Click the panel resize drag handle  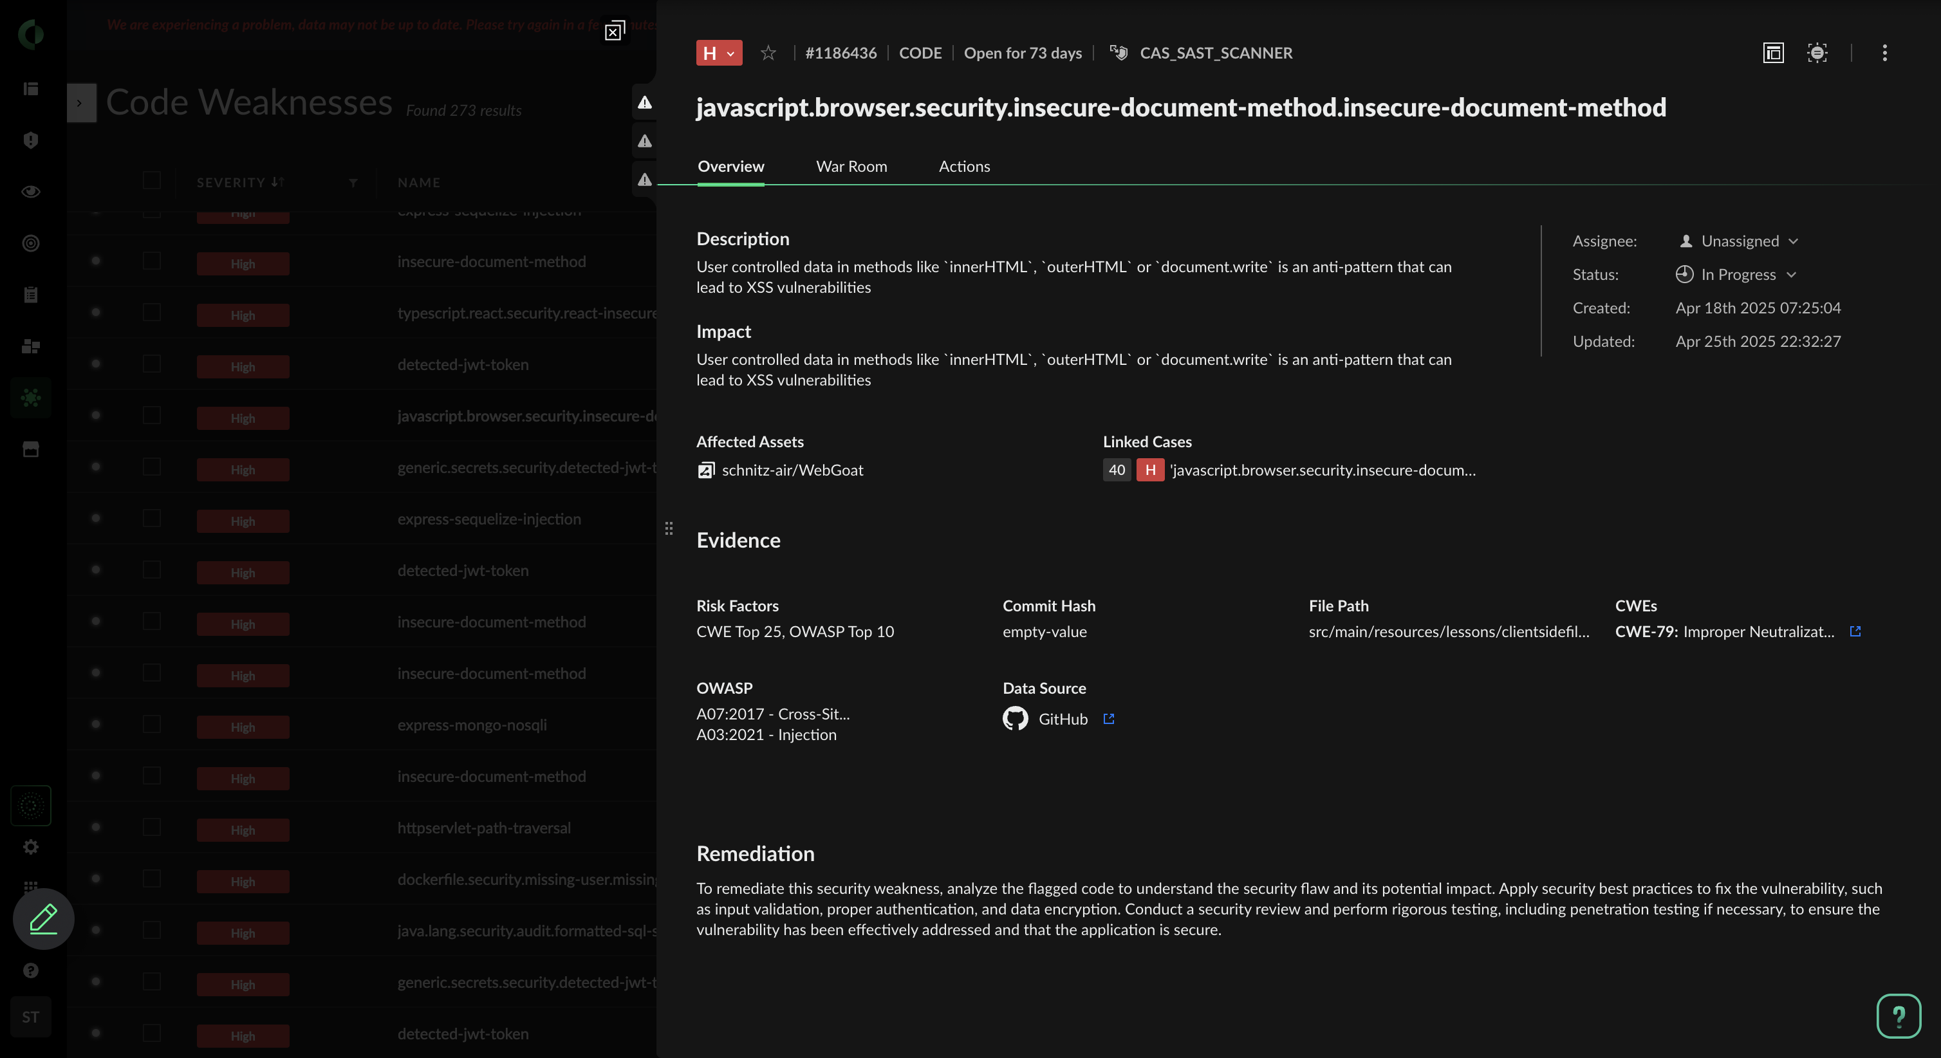coord(669,528)
